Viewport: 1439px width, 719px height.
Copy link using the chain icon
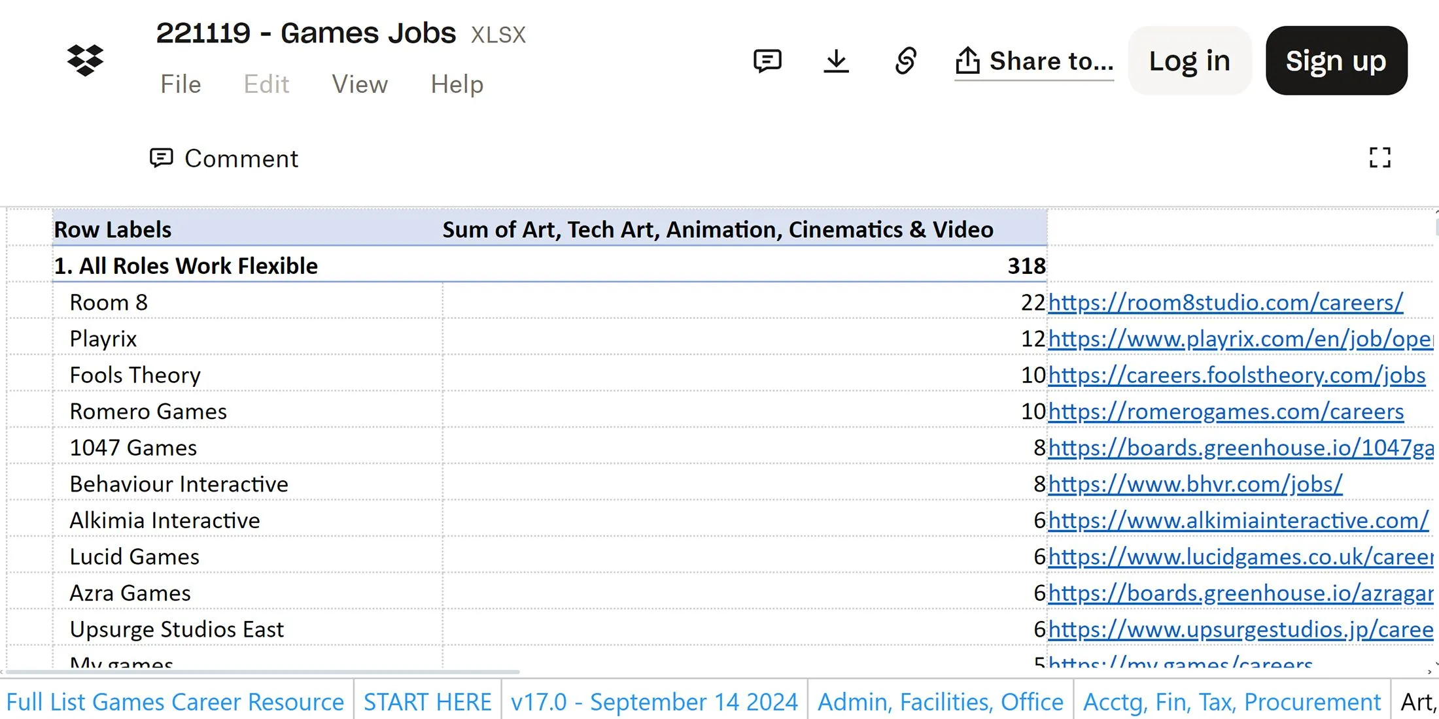[906, 61]
